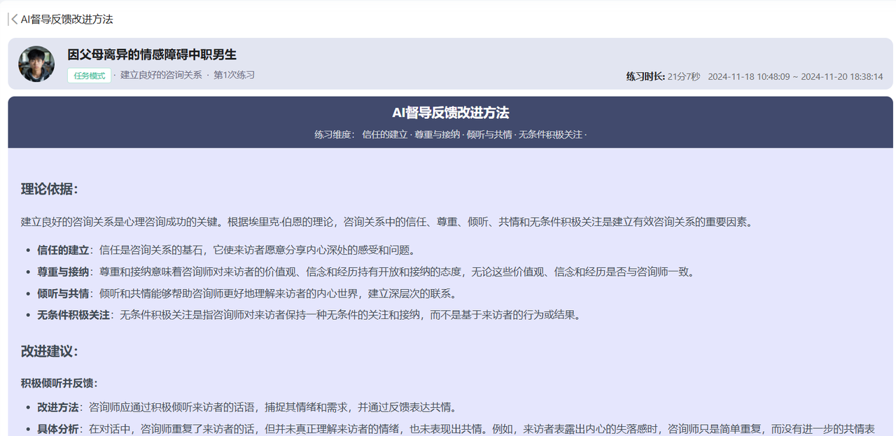This screenshot has width=896, height=436.
Task: Click the end time 2024-11-20 18:38:14
Action: pyautogui.click(x=842, y=76)
